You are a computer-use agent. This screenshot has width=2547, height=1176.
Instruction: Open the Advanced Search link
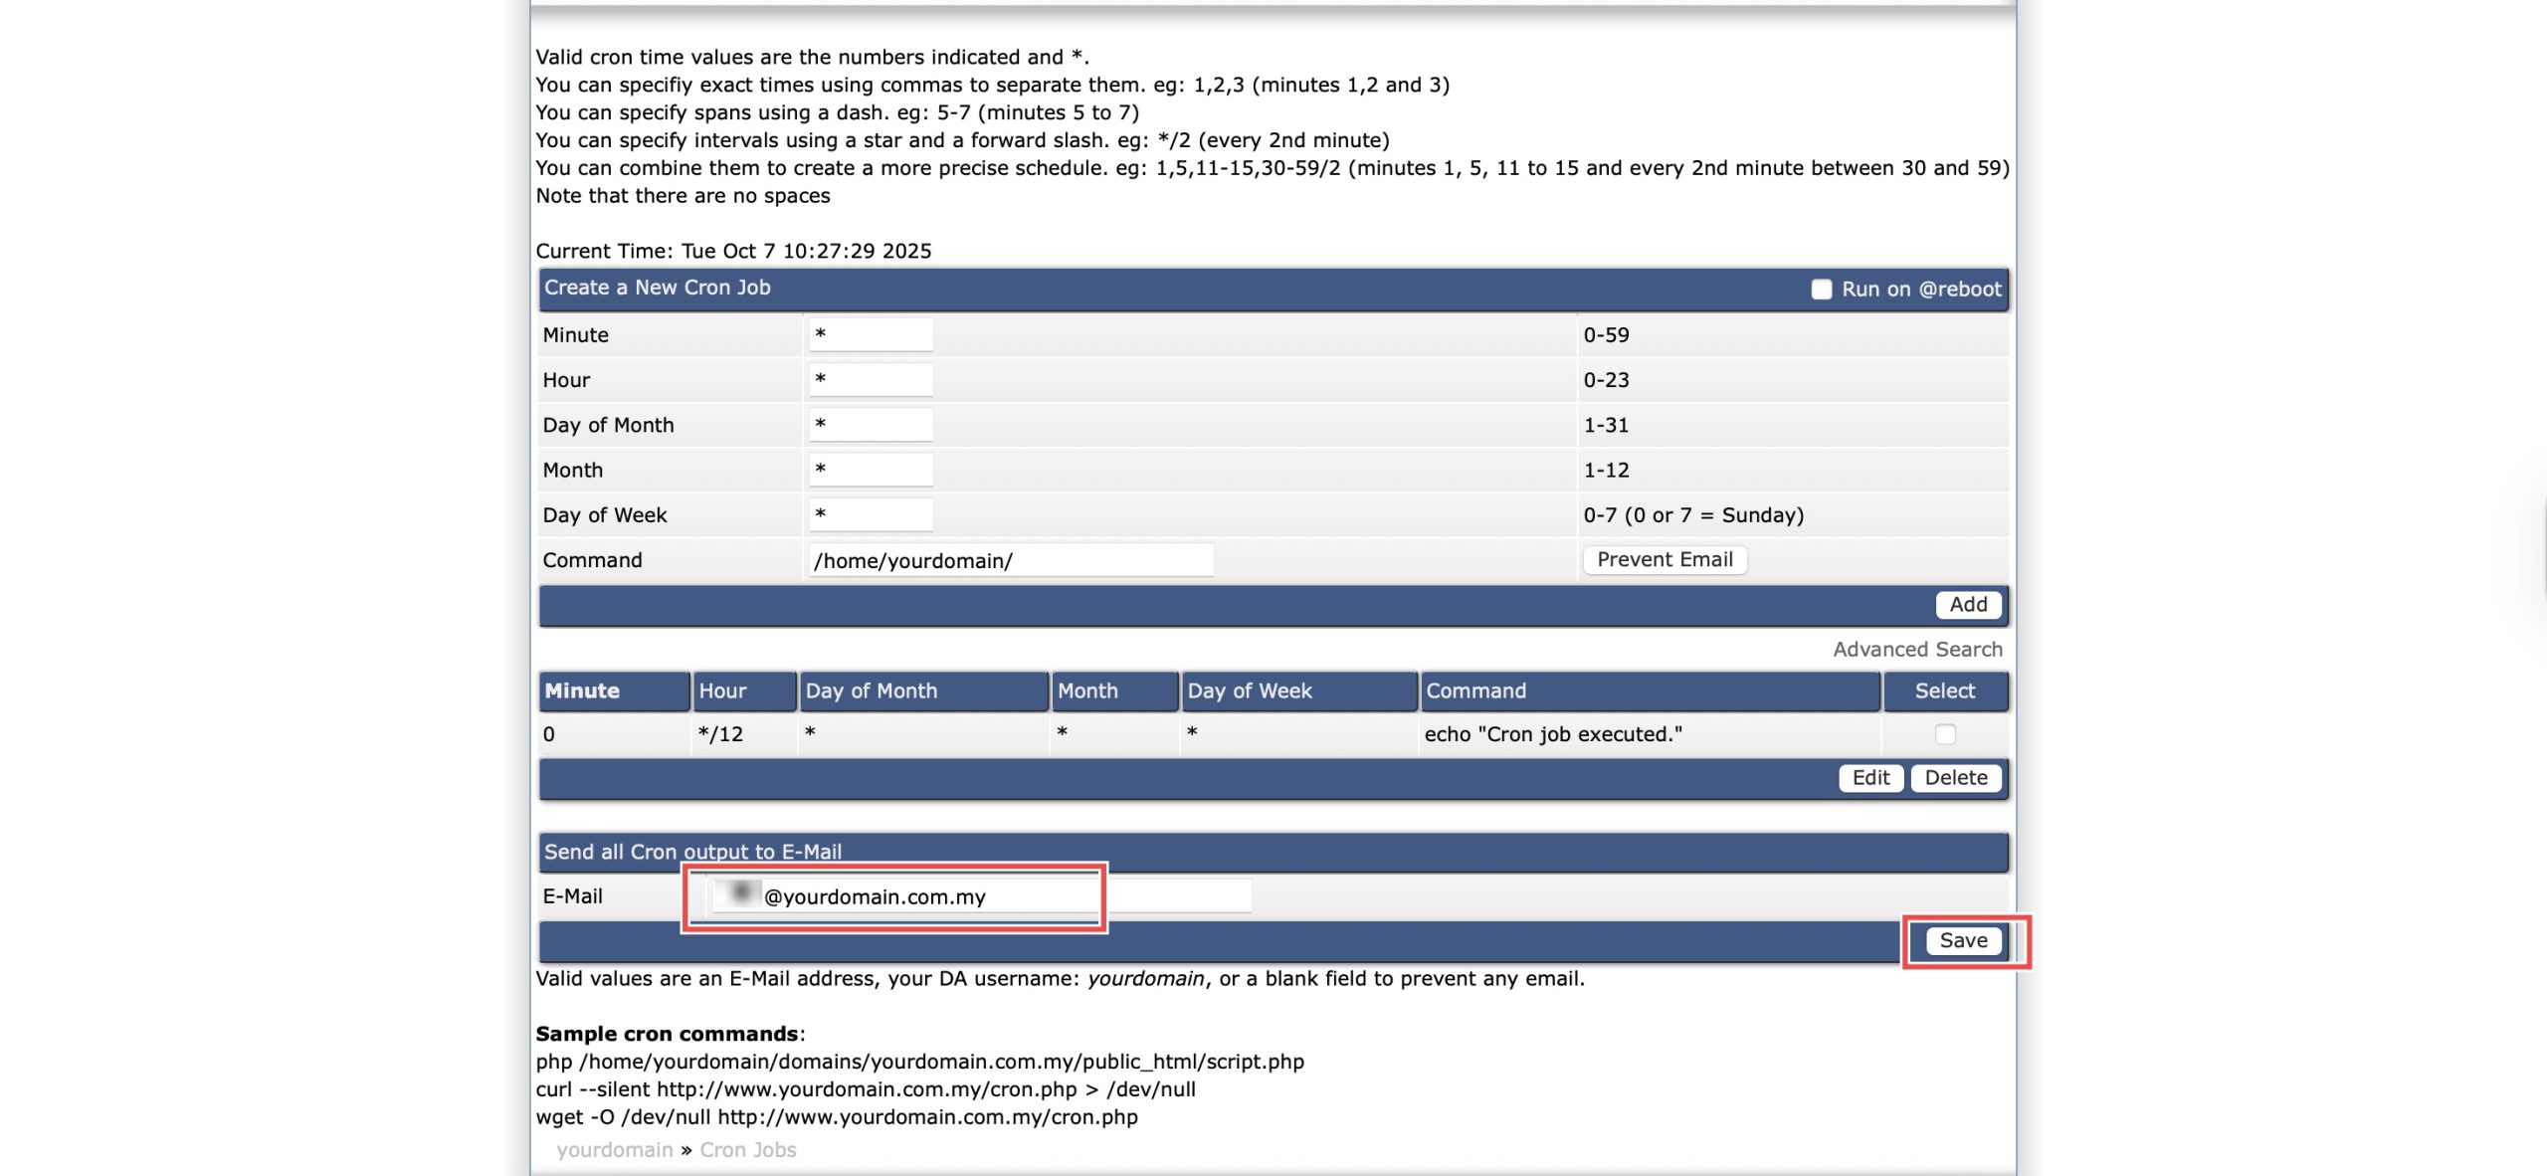coord(1917,650)
